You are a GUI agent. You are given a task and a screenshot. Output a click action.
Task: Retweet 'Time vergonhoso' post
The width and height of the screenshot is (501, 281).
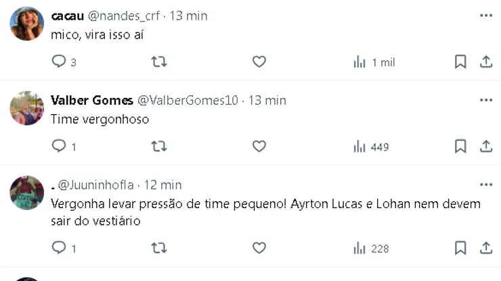(x=158, y=146)
